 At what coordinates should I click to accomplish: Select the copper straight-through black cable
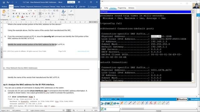click(x=130, y=103)
